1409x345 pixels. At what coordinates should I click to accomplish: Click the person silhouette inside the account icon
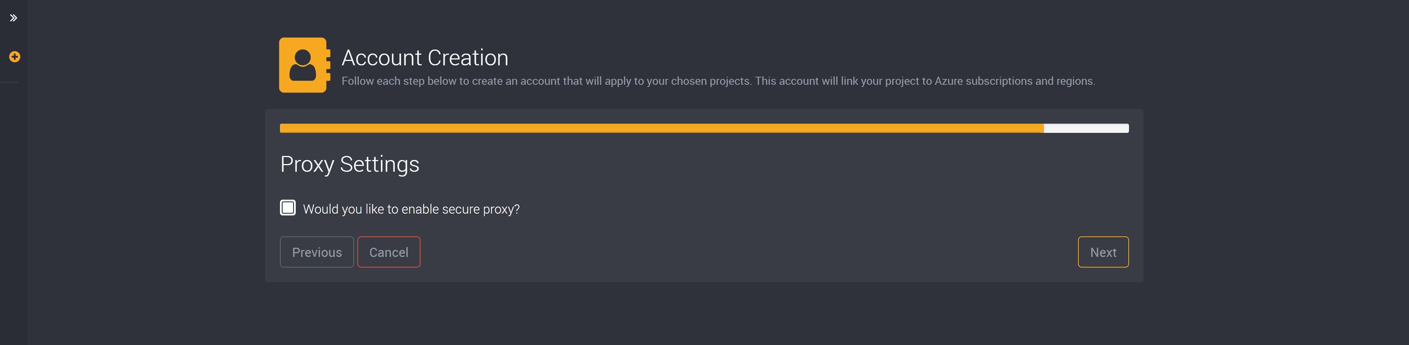302,65
